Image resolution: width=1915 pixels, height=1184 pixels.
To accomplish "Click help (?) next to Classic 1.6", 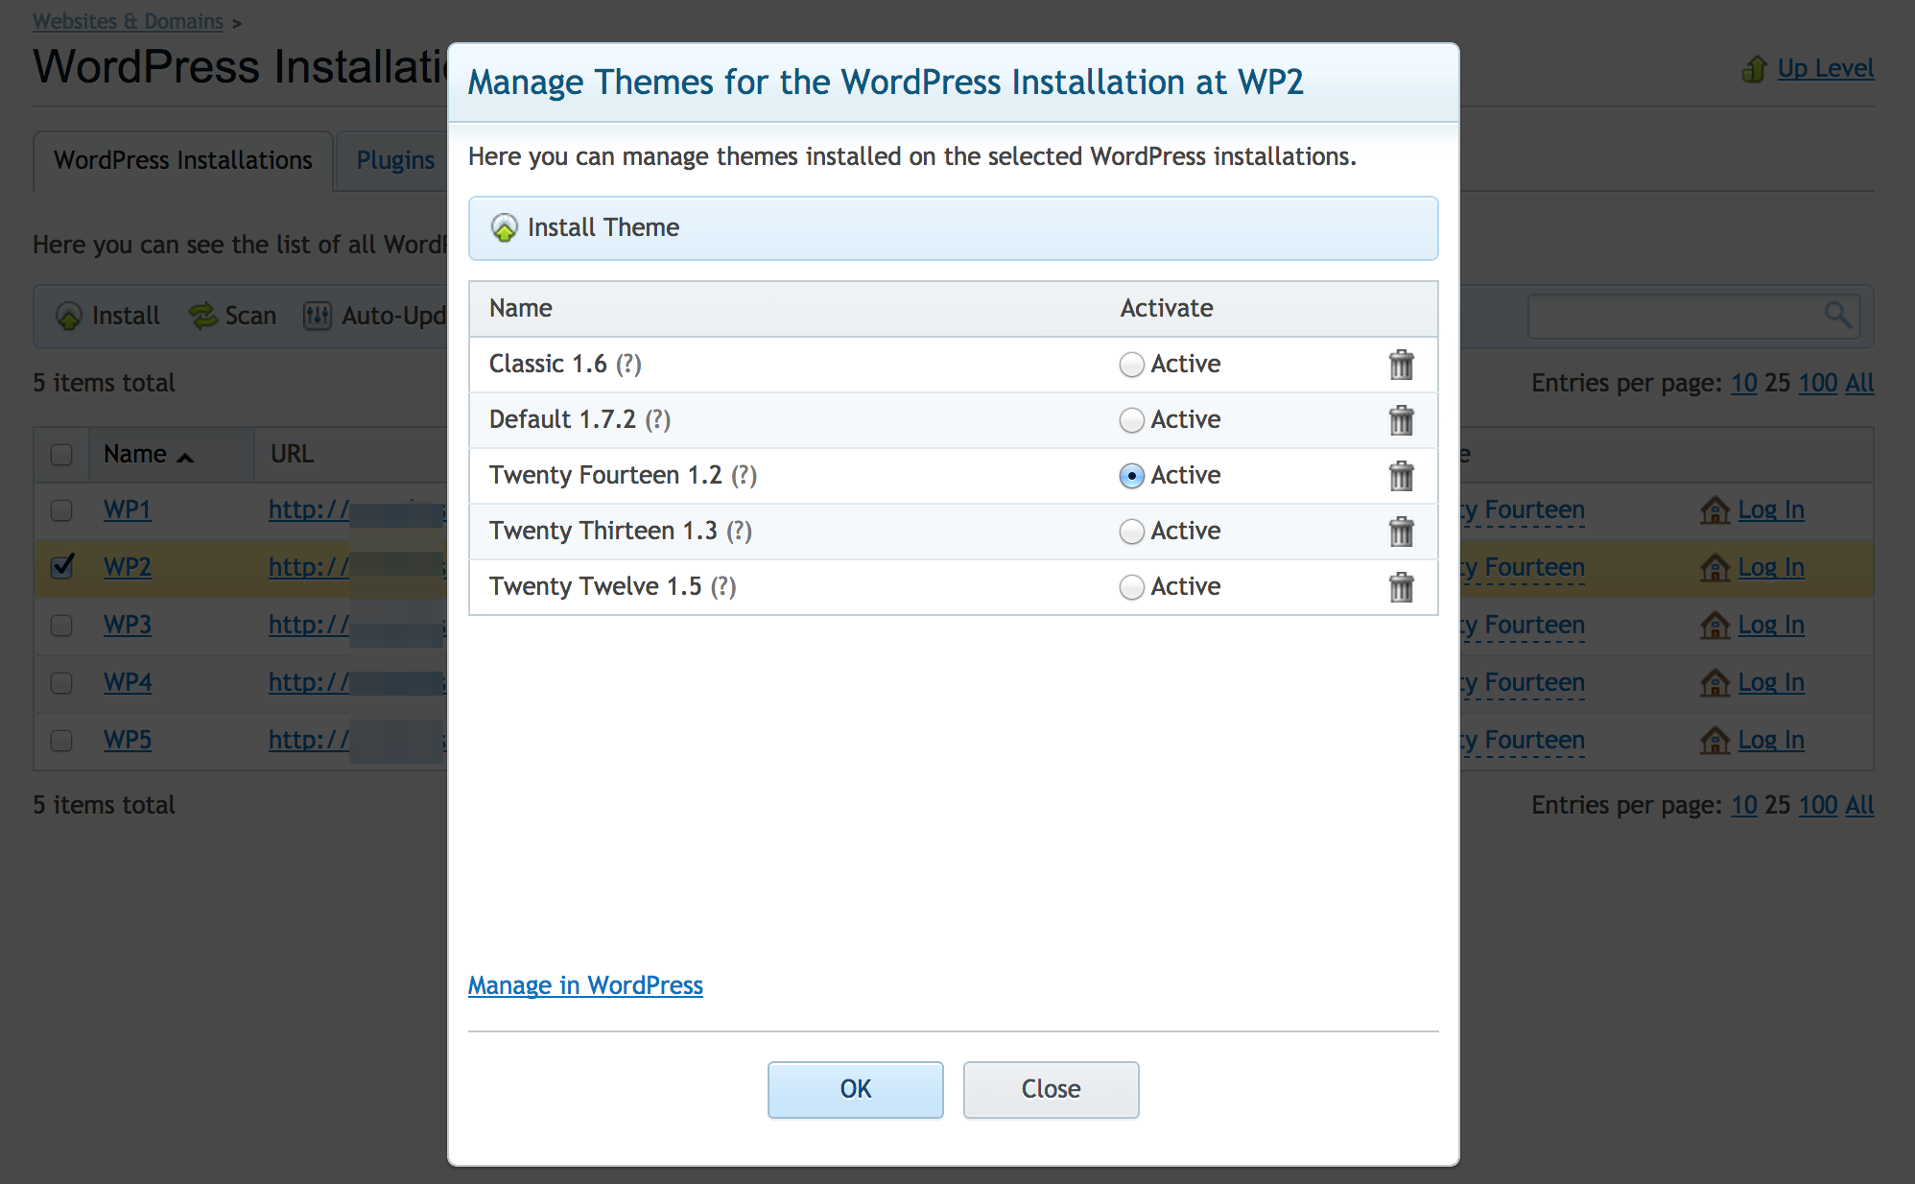I will 628,365.
